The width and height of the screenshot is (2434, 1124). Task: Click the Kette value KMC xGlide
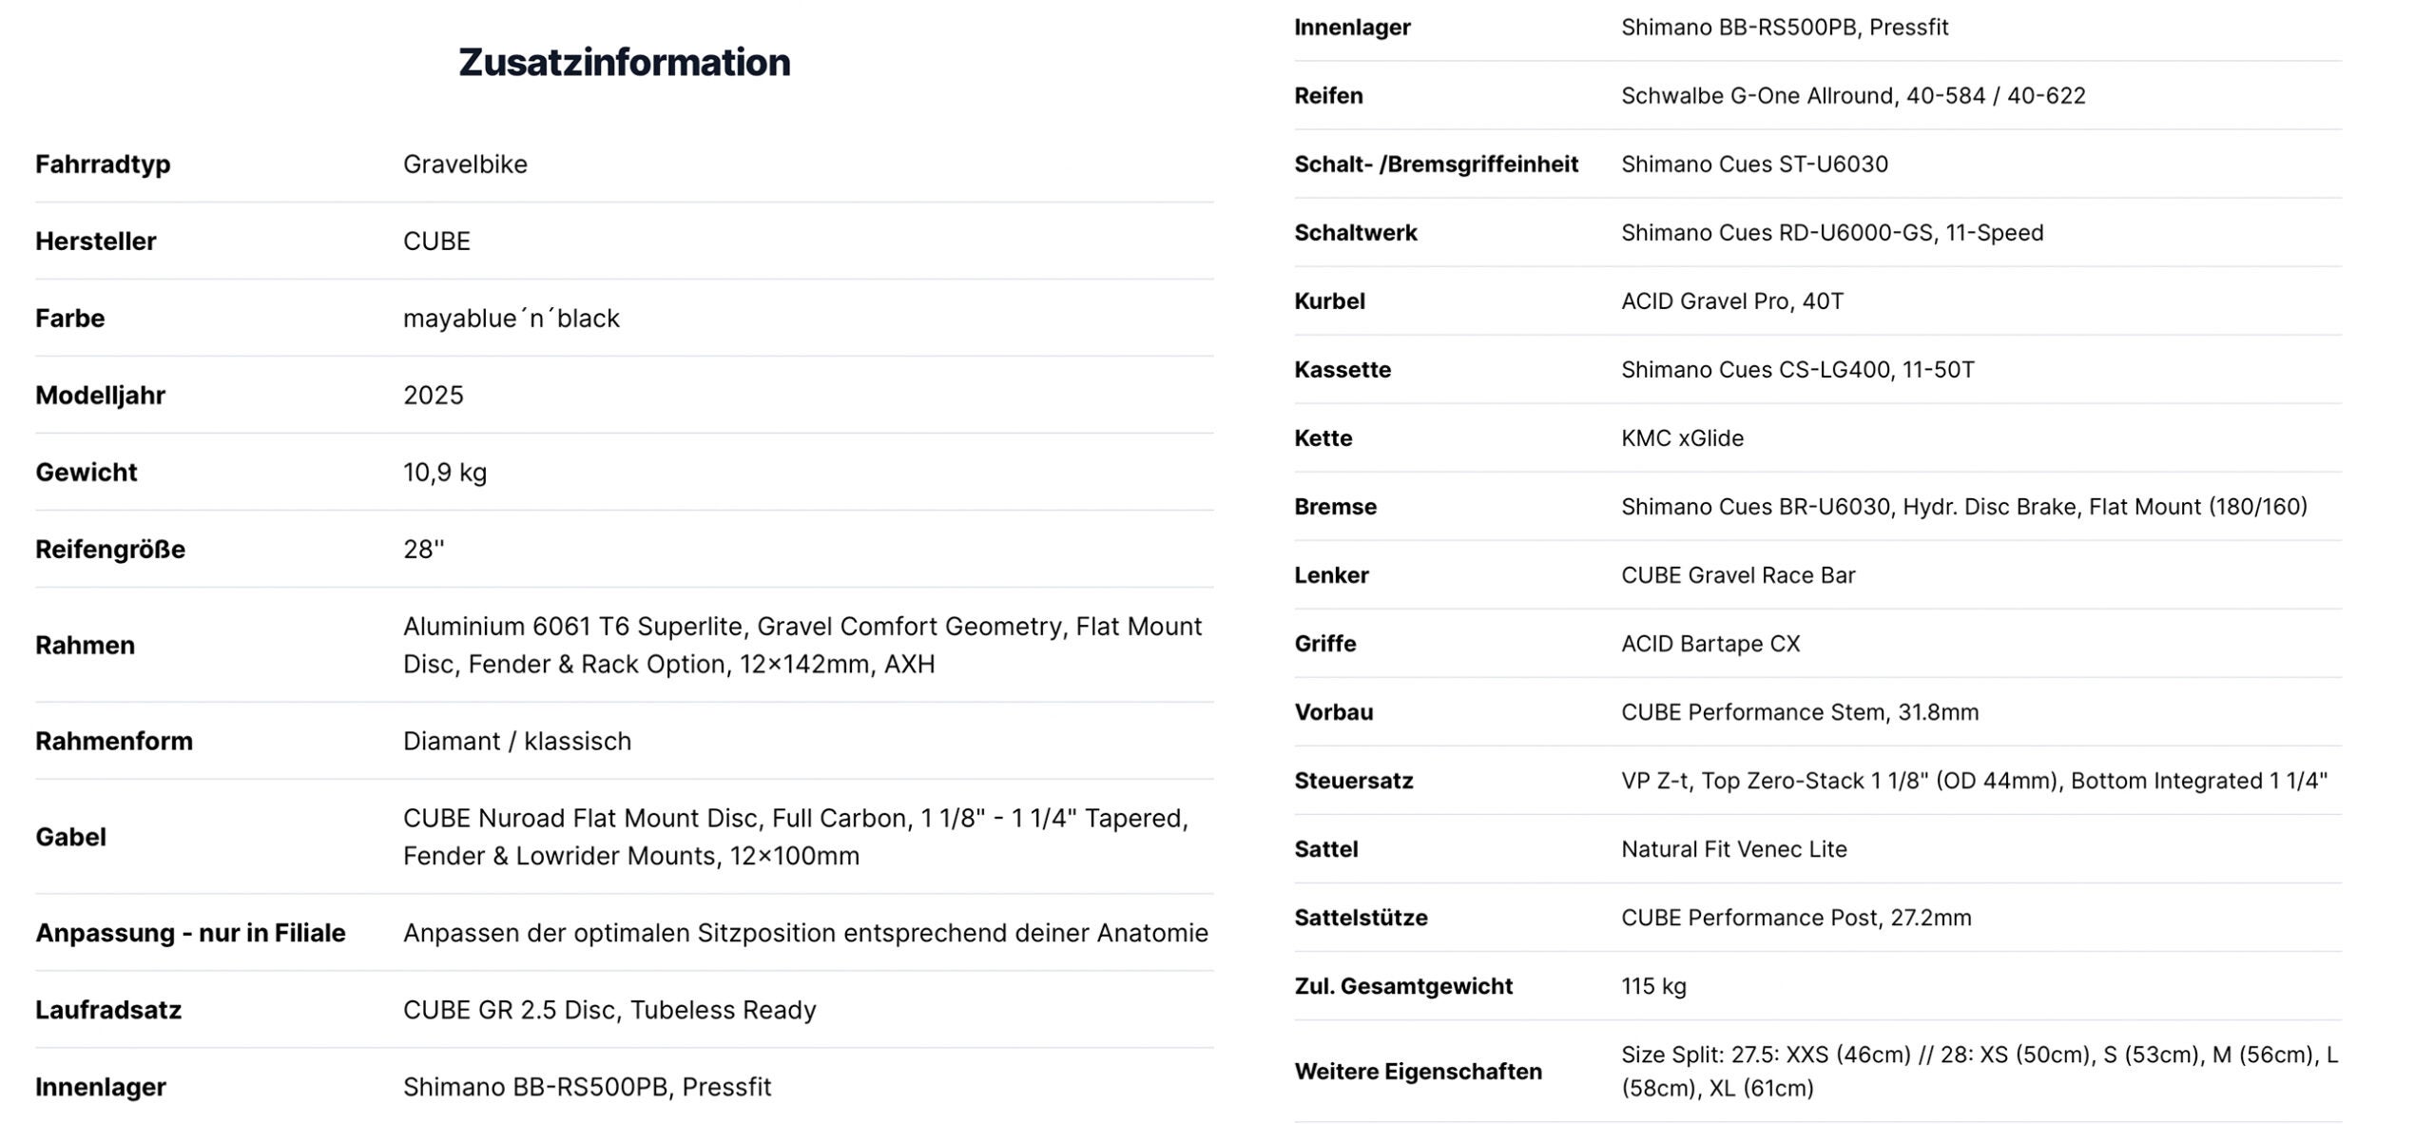[1682, 437]
